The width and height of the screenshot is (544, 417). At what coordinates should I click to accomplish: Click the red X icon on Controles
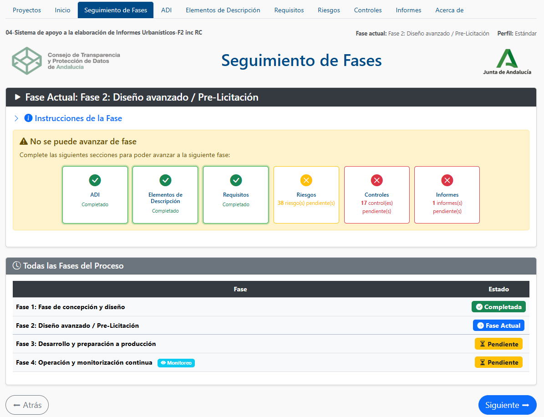coord(377,180)
